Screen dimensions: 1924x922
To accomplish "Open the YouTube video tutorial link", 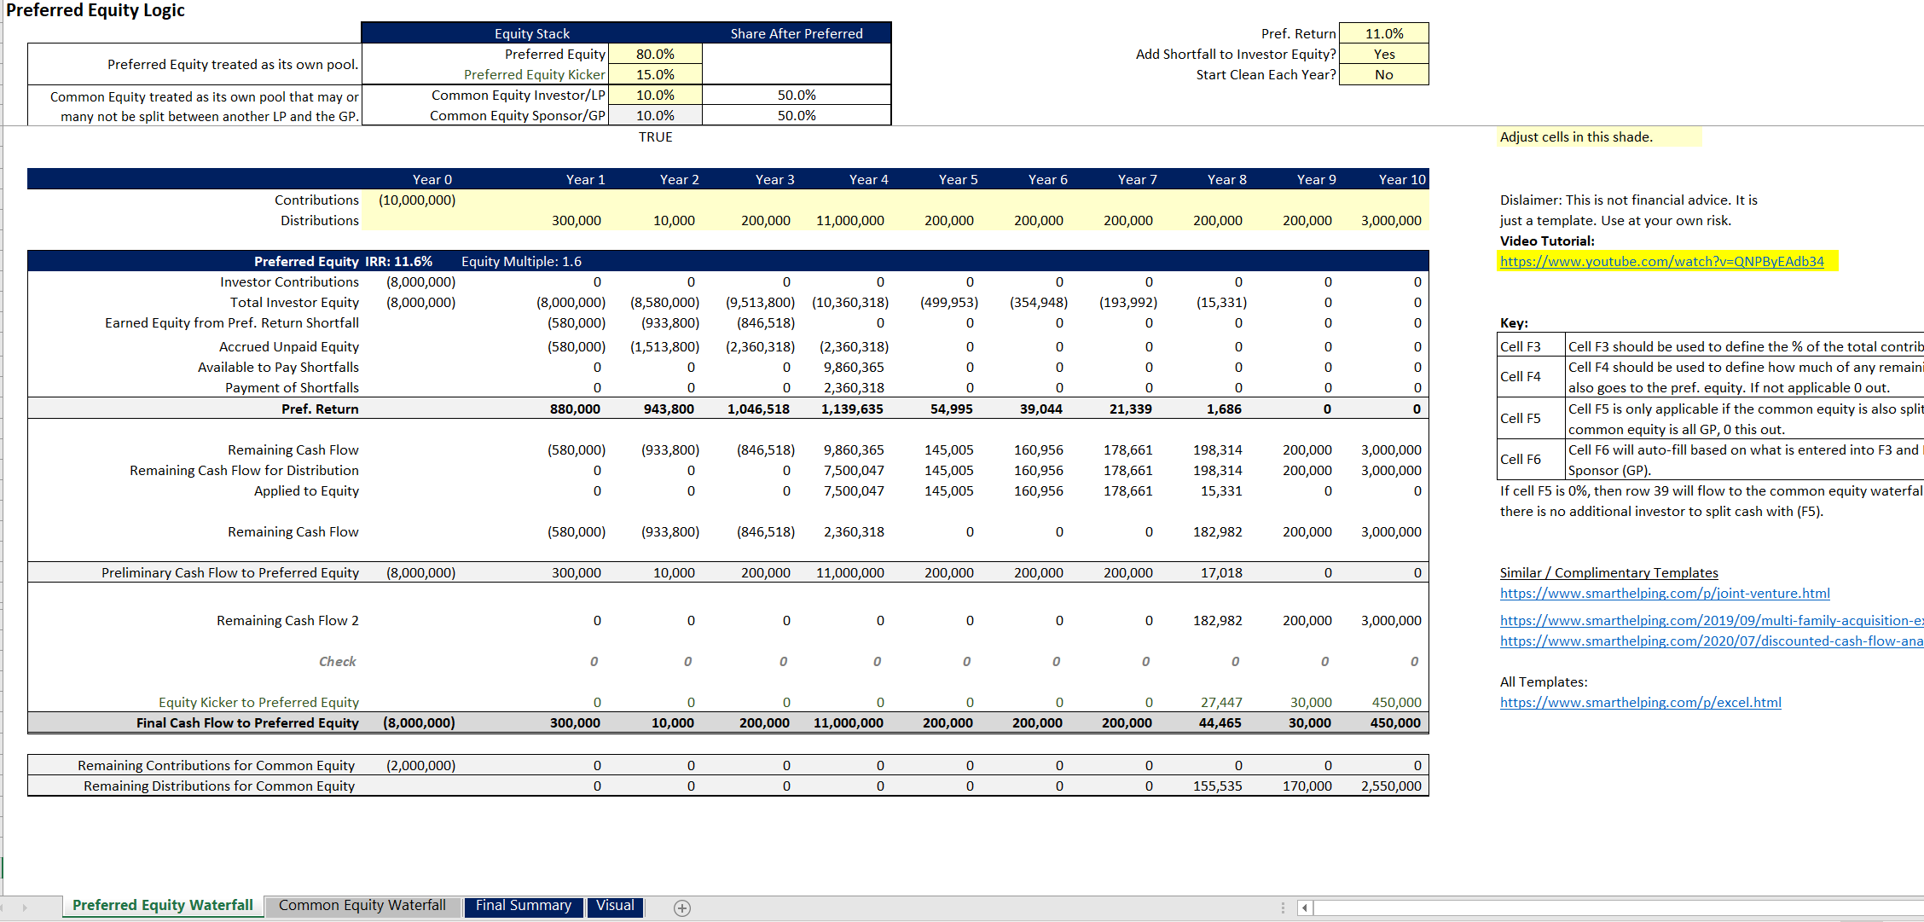I will tap(1661, 261).
